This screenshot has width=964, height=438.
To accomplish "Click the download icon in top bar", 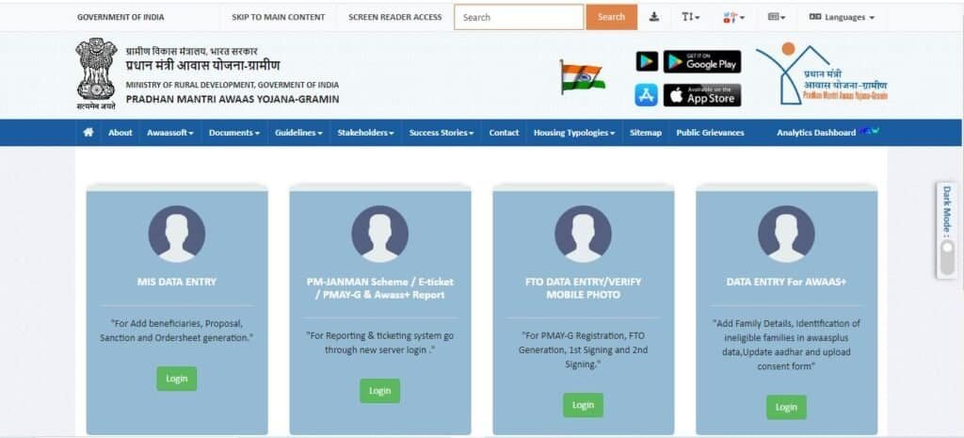I will click(654, 17).
